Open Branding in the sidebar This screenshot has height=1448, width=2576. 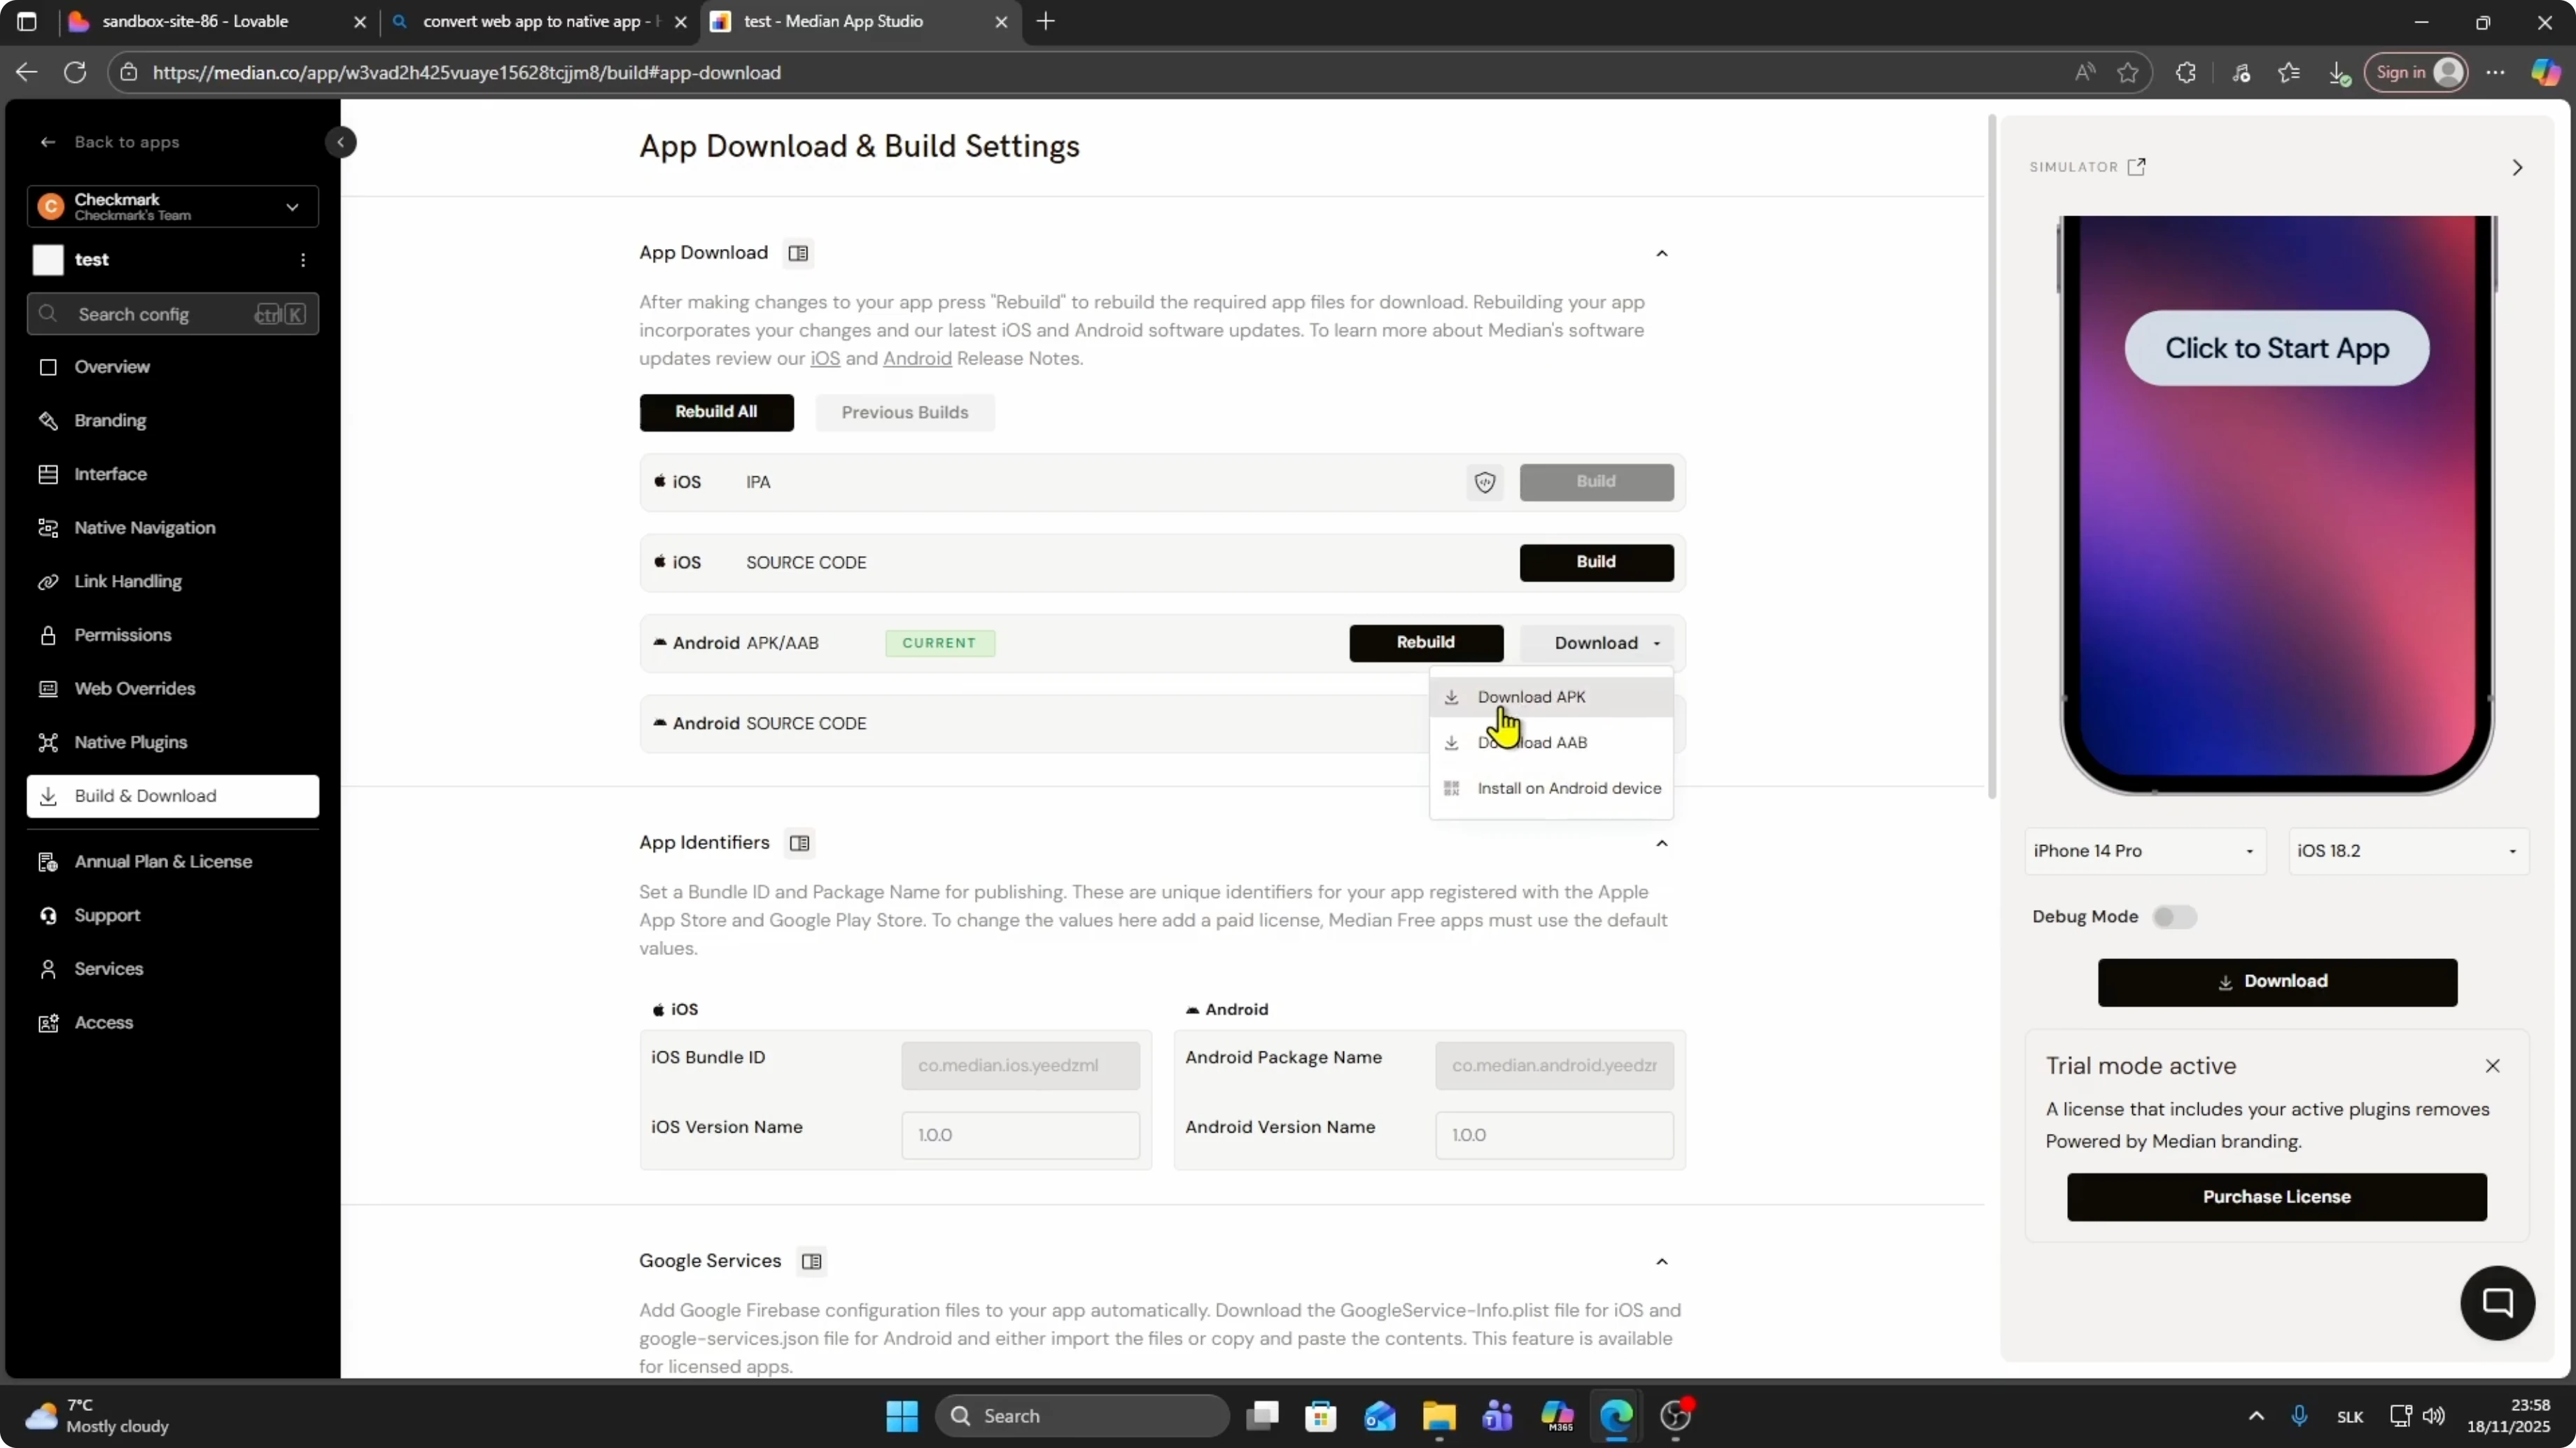173,420
